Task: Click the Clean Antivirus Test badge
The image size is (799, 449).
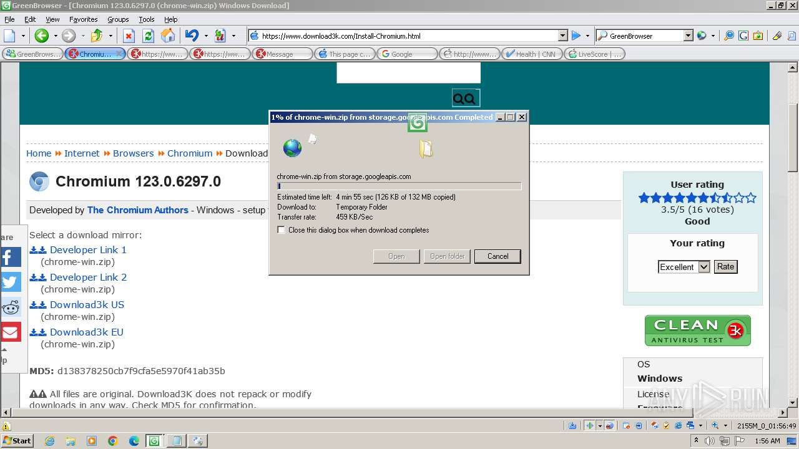Action: click(697, 331)
